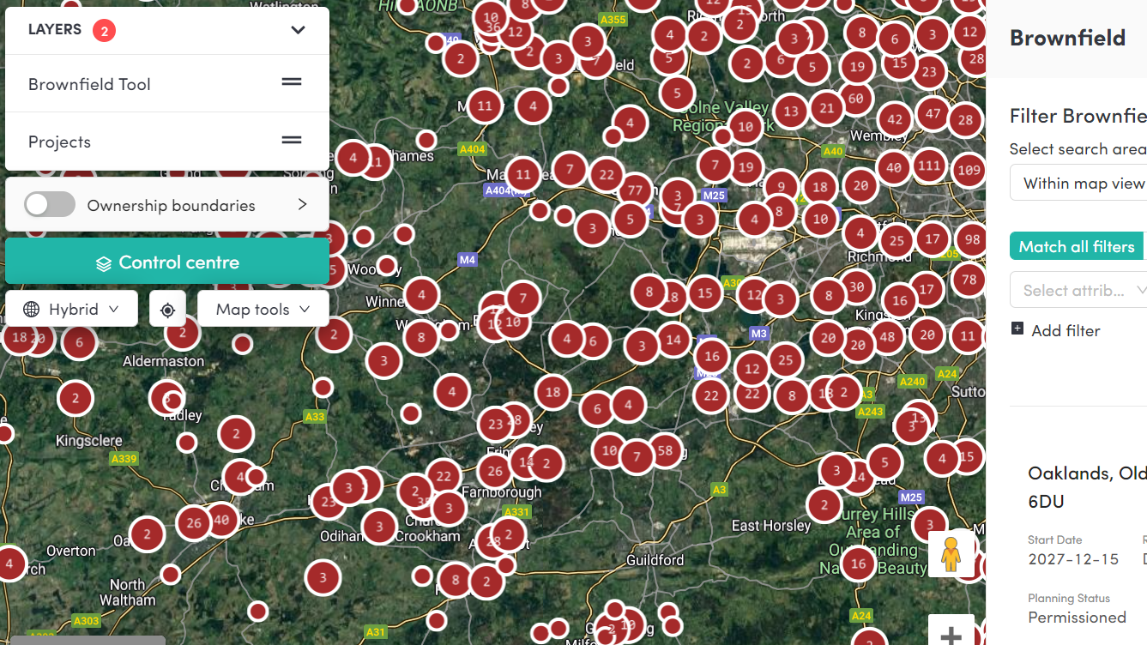
Task: Select the Projects layer row
Action: pos(167,142)
